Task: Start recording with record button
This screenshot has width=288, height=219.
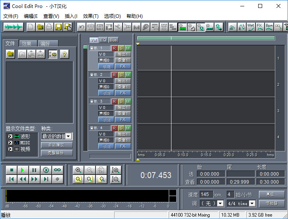Action: 58,179
